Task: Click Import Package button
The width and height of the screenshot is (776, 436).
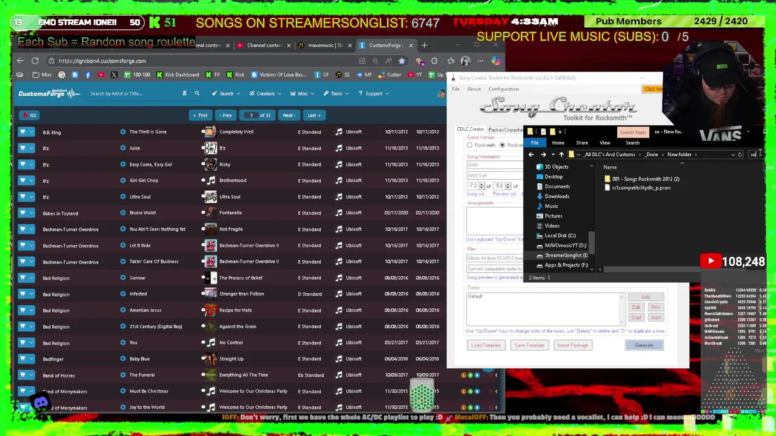Action: click(572, 345)
